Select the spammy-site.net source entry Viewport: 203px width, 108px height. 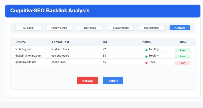coord(26,62)
